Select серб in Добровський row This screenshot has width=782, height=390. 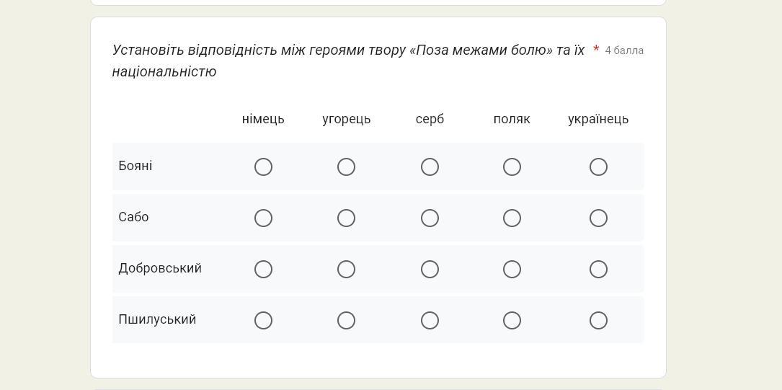[430, 270]
